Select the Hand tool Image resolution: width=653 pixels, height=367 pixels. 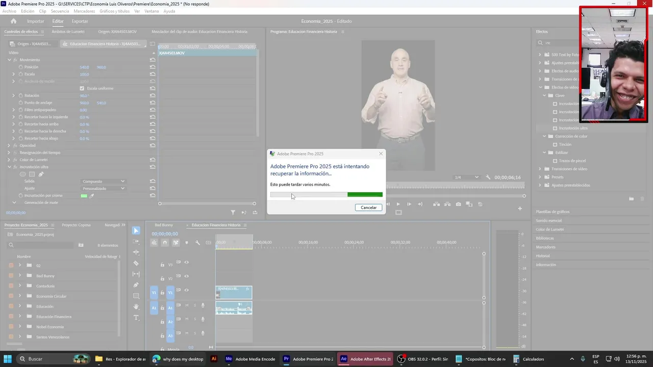pyautogui.click(x=136, y=307)
